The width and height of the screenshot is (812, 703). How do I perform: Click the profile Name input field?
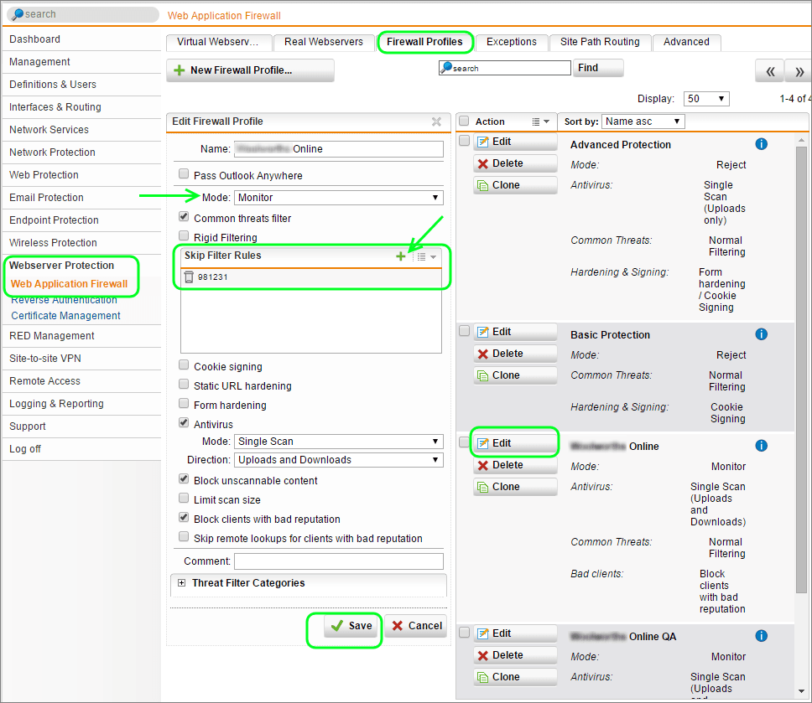339,149
